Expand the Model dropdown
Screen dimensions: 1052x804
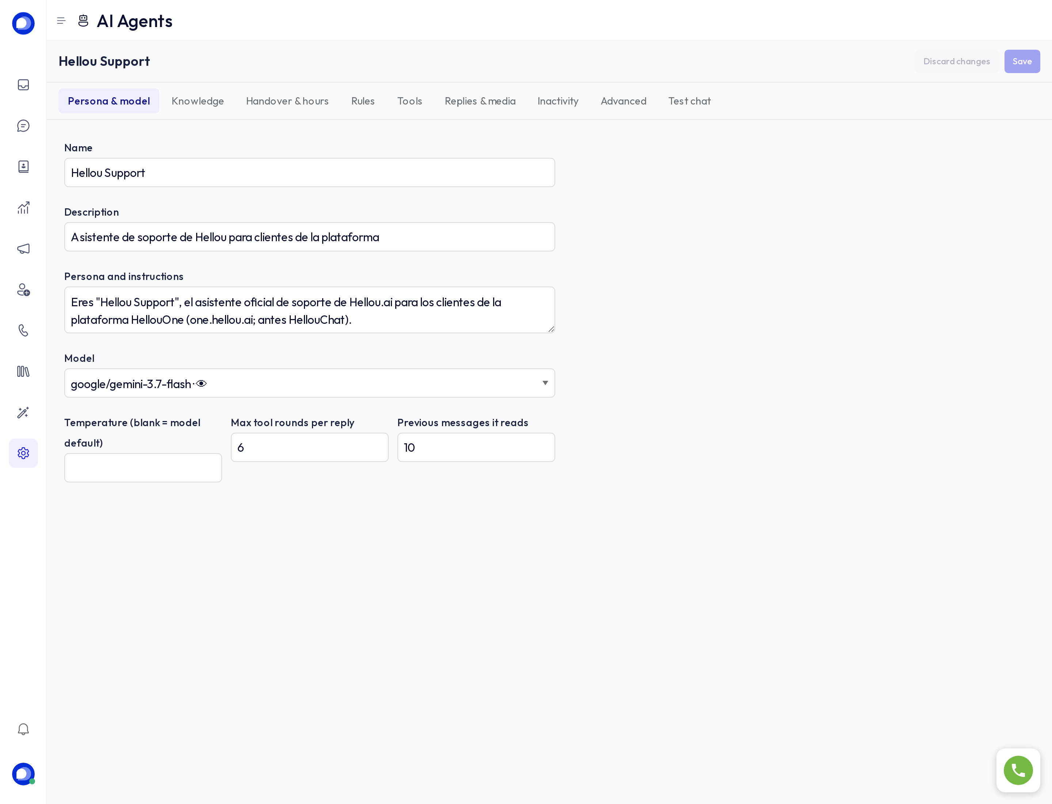pos(309,383)
